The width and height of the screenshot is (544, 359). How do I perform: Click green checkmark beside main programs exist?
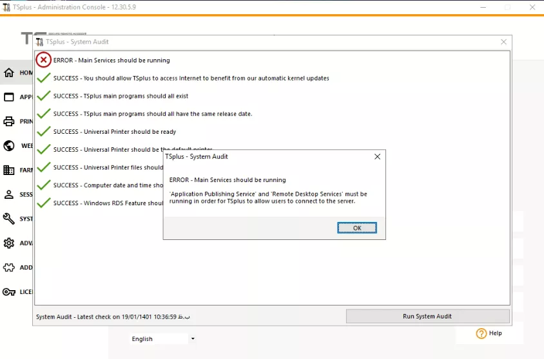pyautogui.click(x=44, y=96)
